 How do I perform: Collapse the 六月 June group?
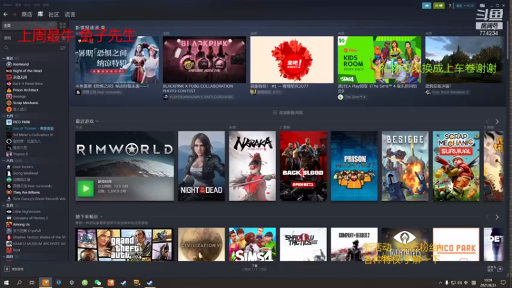point(4,161)
